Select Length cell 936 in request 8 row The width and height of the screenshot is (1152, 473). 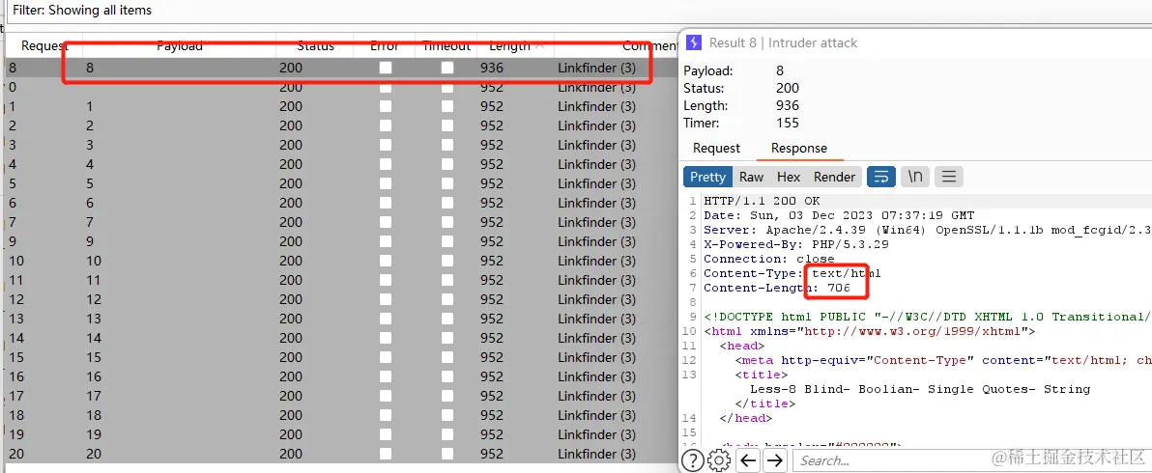point(492,69)
